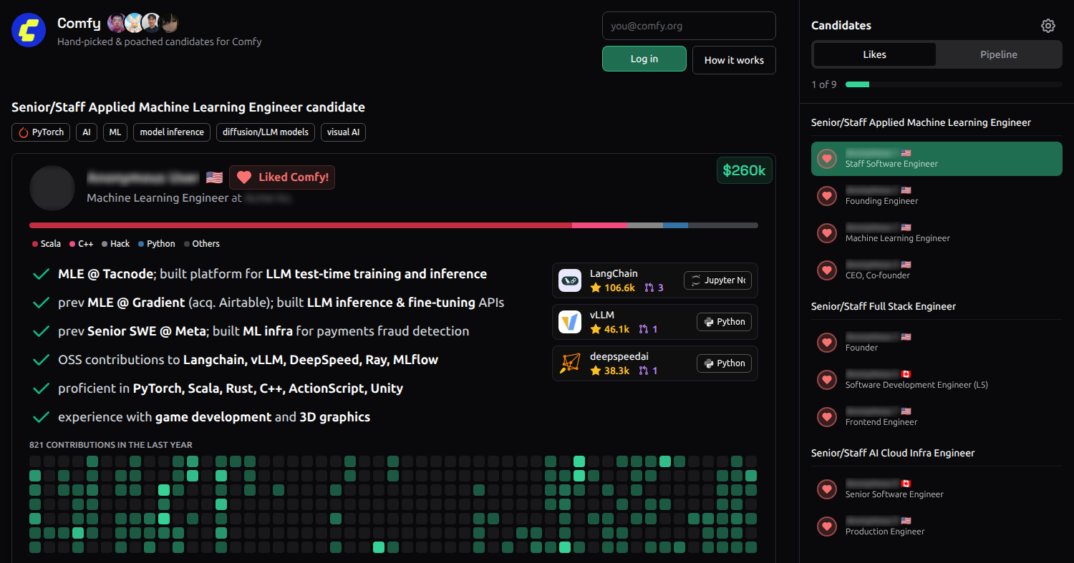1074x563 pixels.
Task: Select the Likes tab
Action: [874, 54]
